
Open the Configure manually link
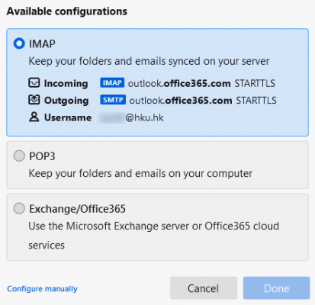click(x=42, y=289)
